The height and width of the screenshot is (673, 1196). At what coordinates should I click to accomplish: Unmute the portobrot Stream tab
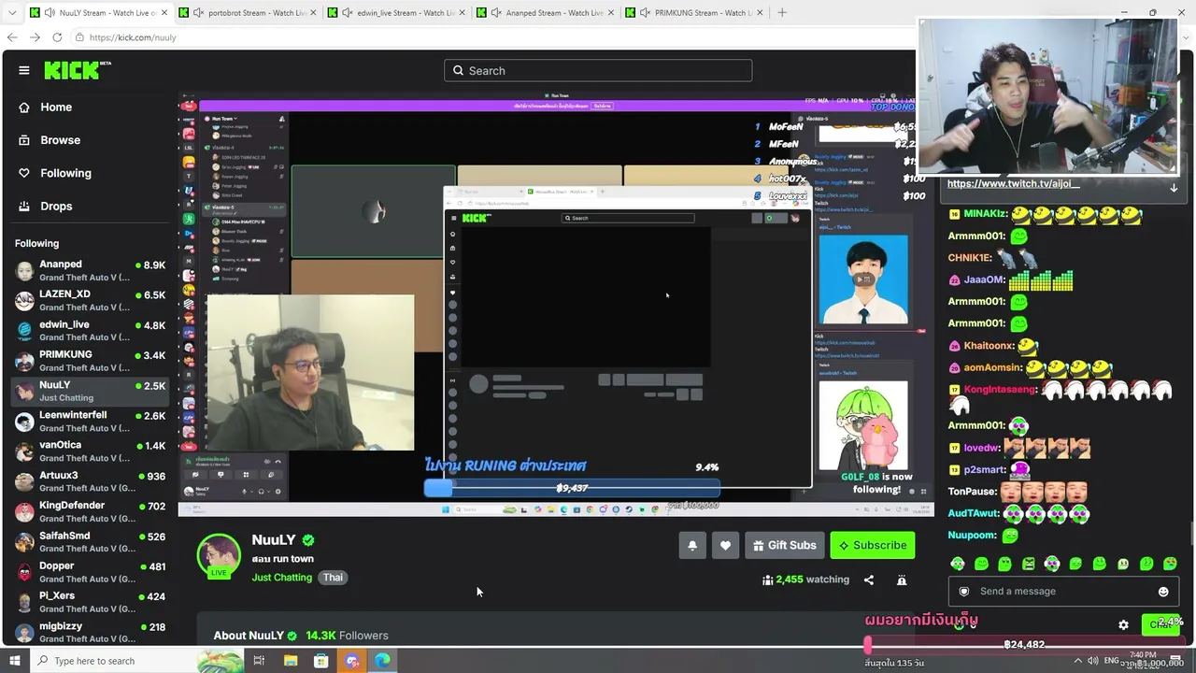[x=197, y=13]
